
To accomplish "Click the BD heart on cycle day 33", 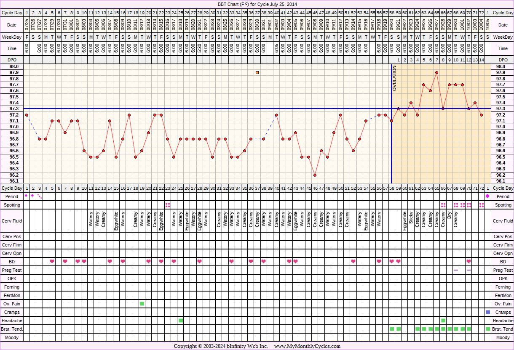I will tap(231, 261).
